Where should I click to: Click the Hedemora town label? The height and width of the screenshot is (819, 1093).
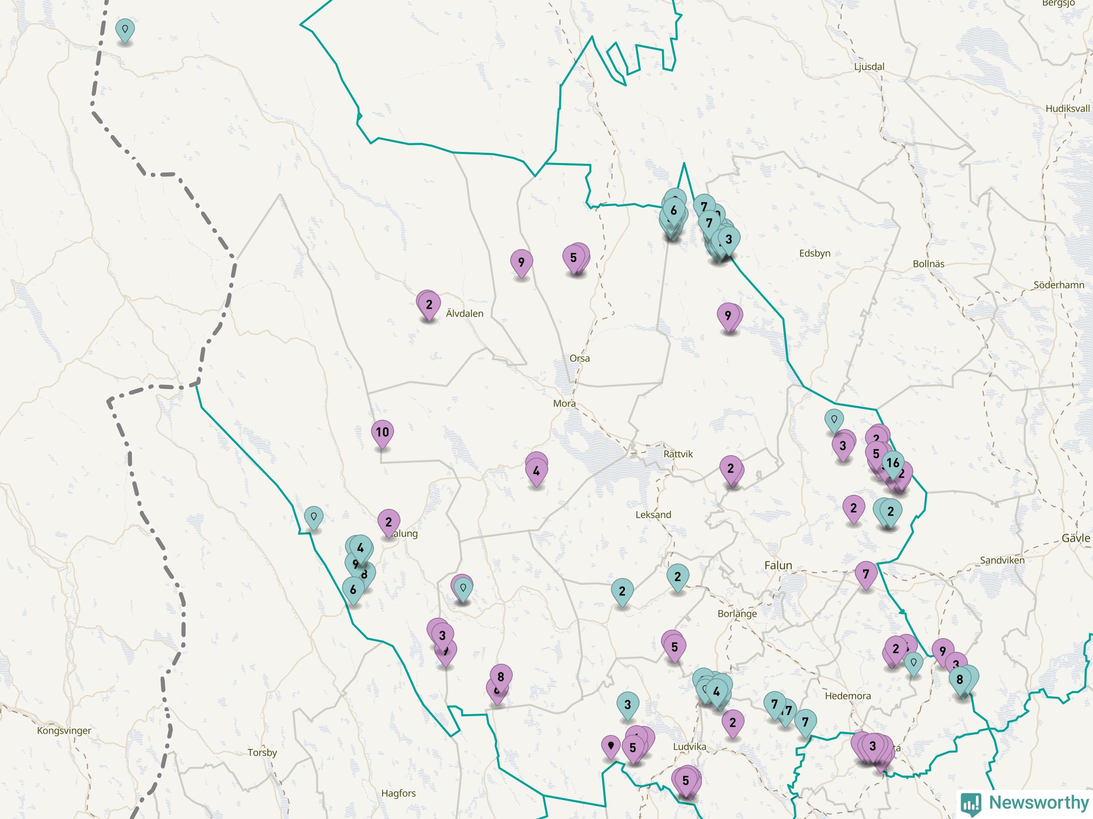pos(848,696)
